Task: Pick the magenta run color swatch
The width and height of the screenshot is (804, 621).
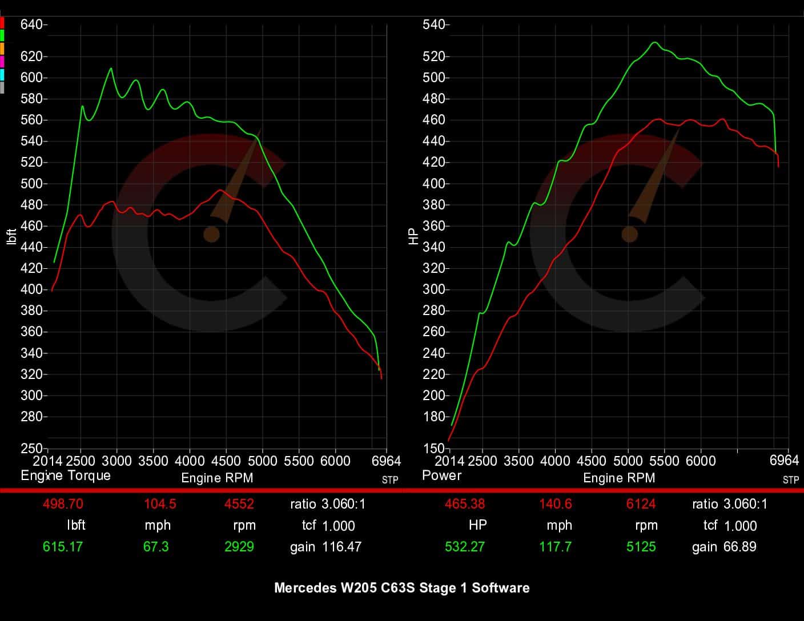Action: click(x=2, y=62)
